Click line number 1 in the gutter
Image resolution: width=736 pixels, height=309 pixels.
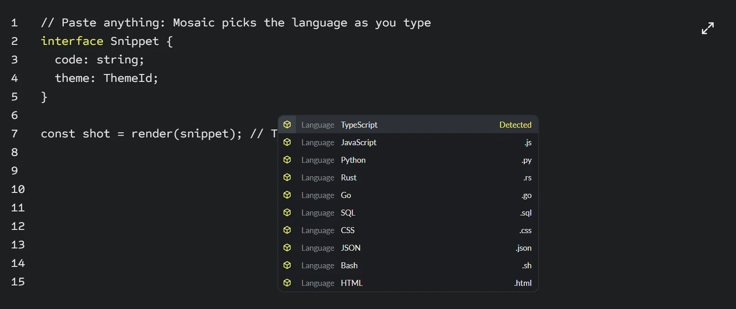pos(14,23)
